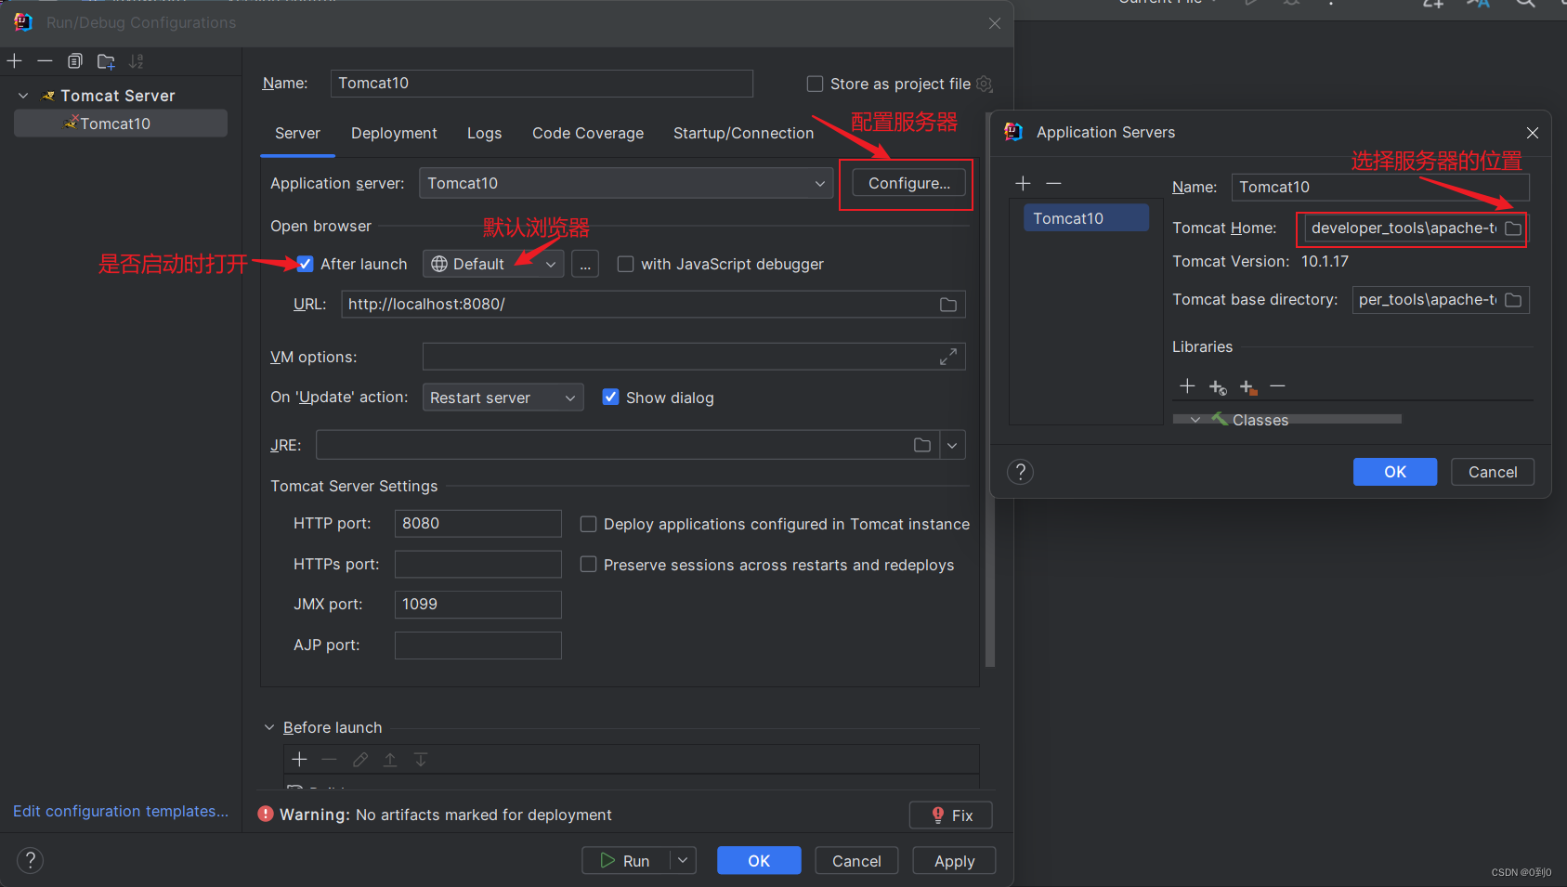Screen dimensions: 1567x887
Task: Click Cancel in Application Servers dialog
Action: [1493, 472]
